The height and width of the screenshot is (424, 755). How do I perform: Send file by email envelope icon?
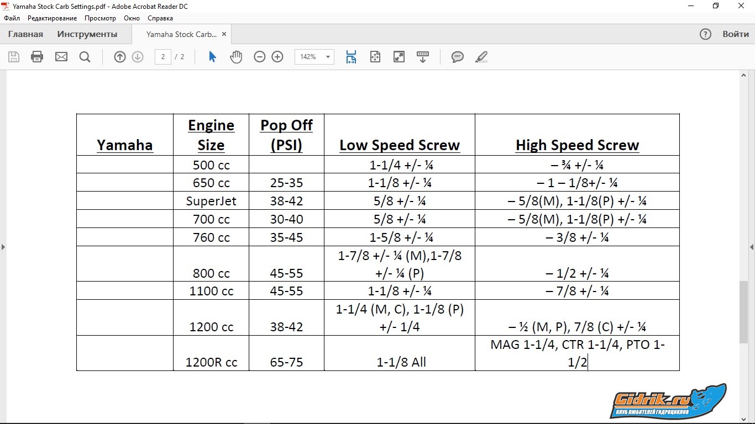[x=61, y=57]
